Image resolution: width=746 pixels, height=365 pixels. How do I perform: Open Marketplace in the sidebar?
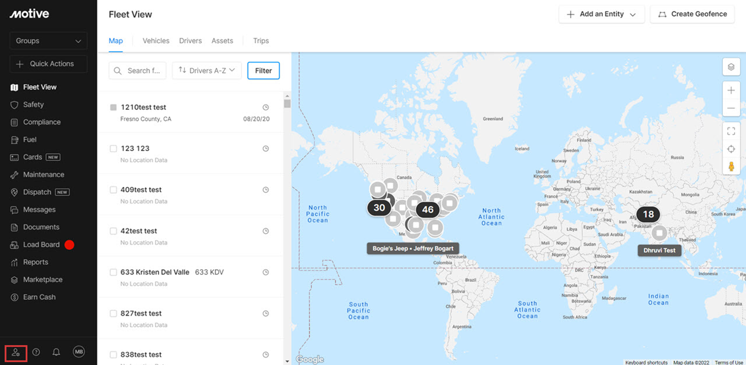coord(42,280)
